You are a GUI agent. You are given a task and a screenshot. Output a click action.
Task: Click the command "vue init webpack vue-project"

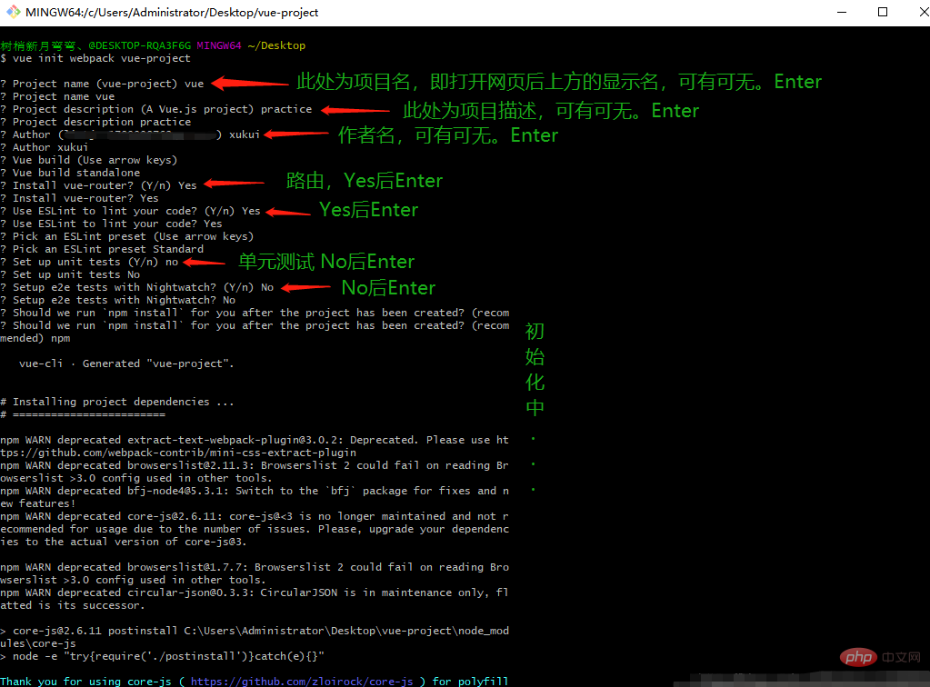(102, 58)
